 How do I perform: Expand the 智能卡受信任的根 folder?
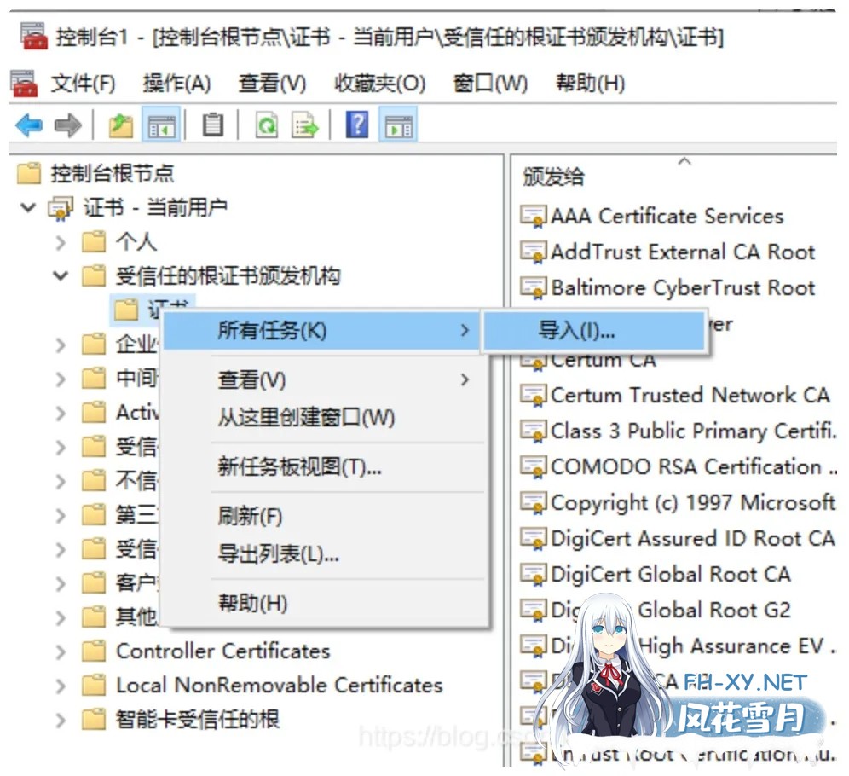point(61,720)
